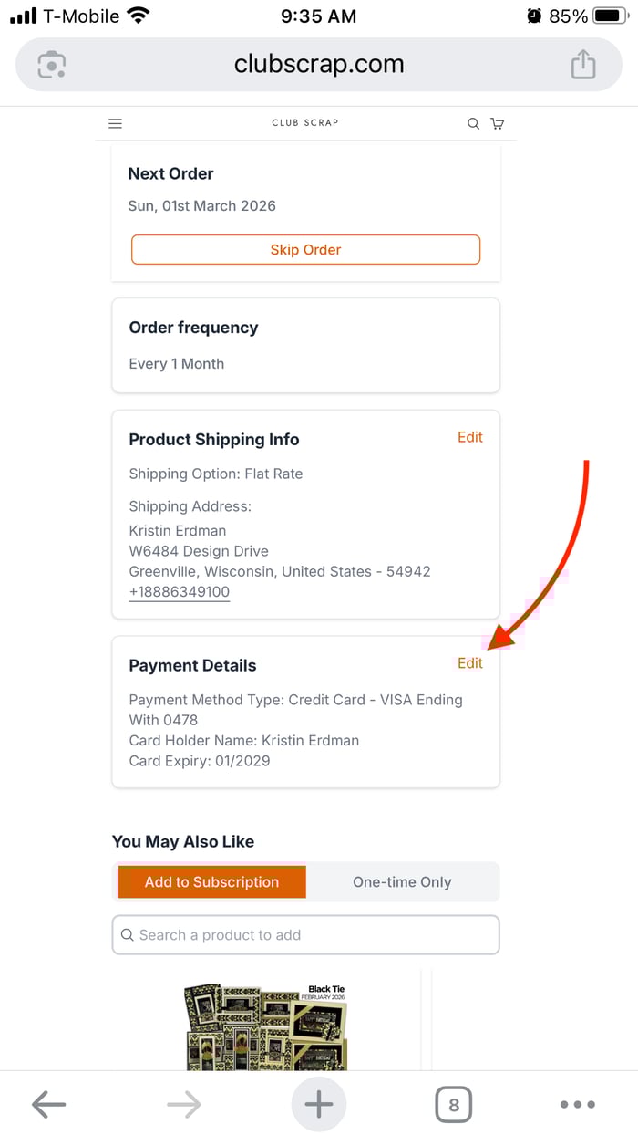Go back with the browser back arrow
The height and width of the screenshot is (1135, 638).
(x=48, y=1105)
